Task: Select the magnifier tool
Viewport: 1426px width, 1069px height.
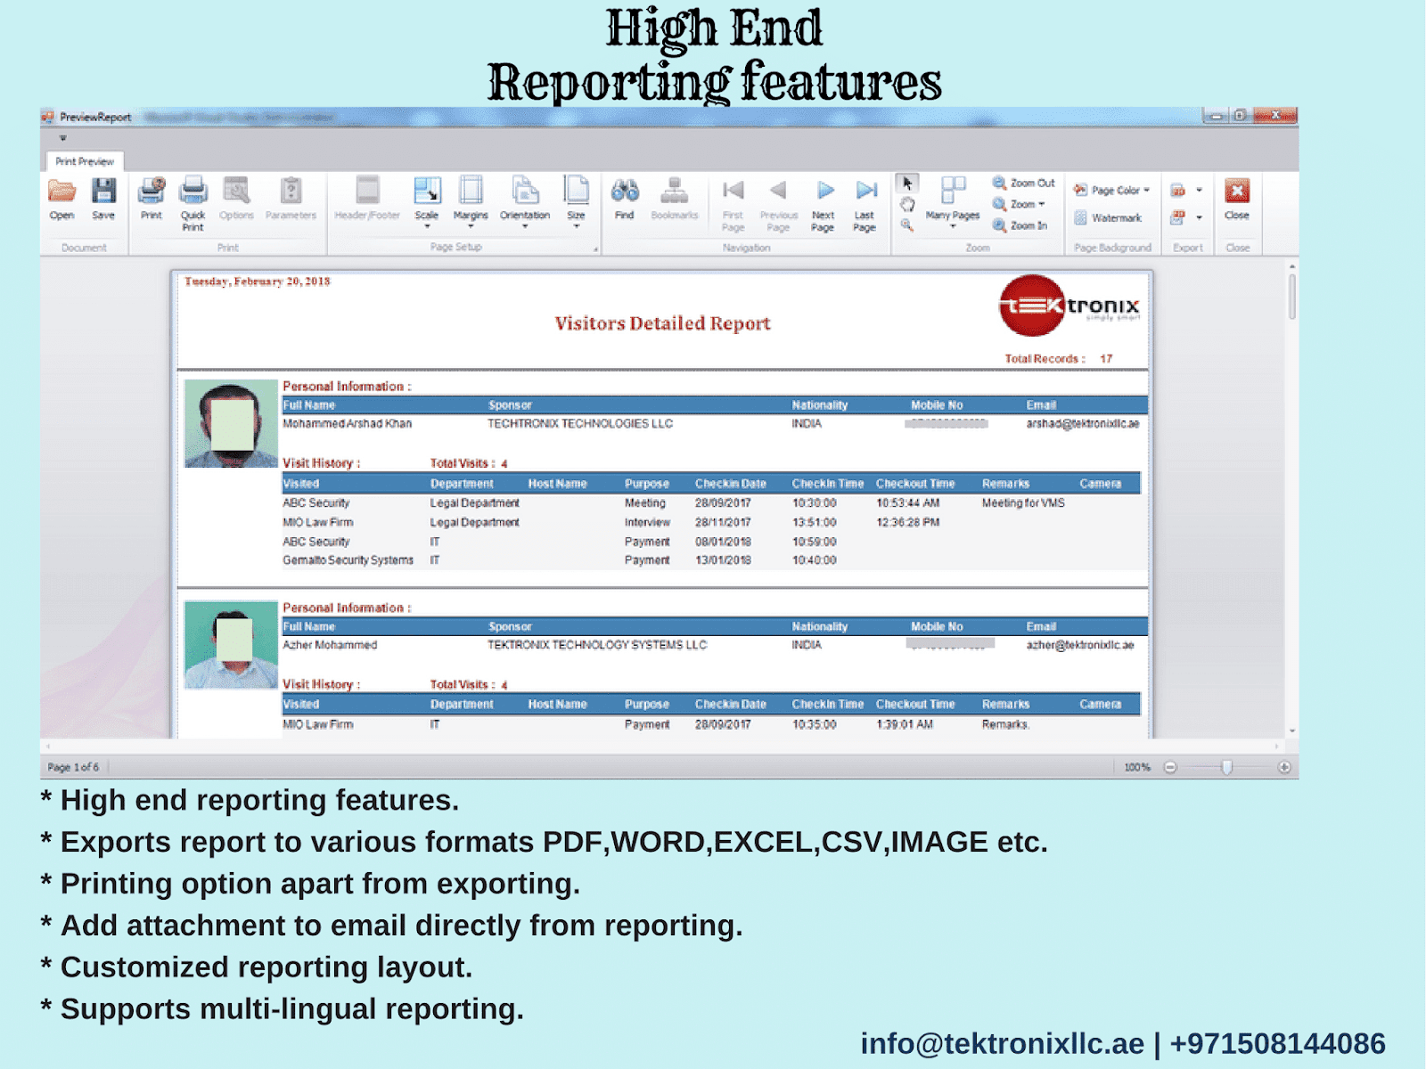Action: (x=907, y=225)
